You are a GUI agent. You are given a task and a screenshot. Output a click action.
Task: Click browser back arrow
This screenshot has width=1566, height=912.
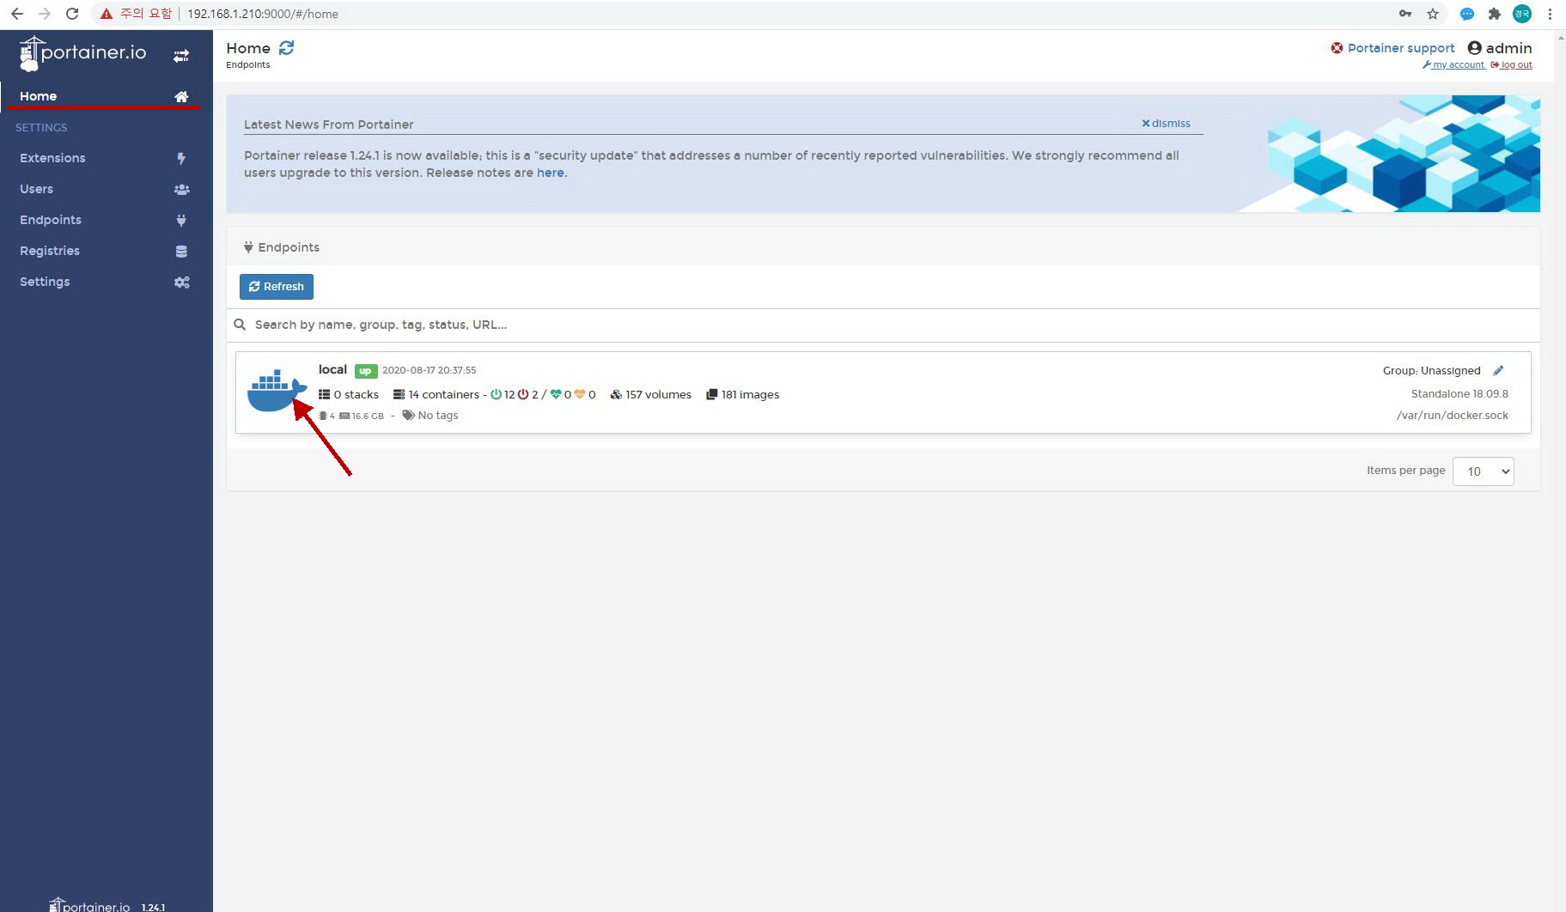[x=17, y=14]
